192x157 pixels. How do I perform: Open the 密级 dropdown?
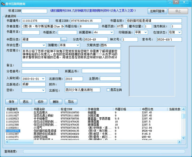pos(44,90)
